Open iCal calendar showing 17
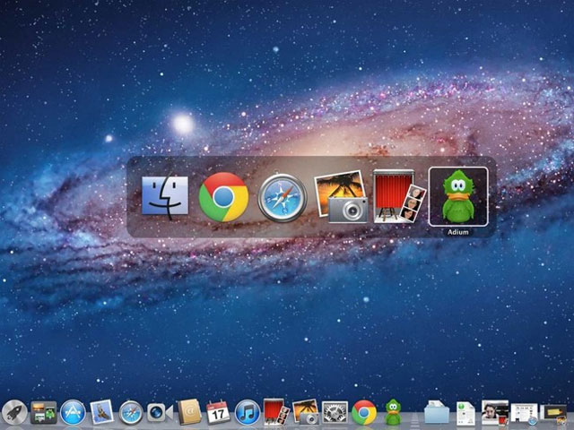The image size is (574, 430). [218, 412]
